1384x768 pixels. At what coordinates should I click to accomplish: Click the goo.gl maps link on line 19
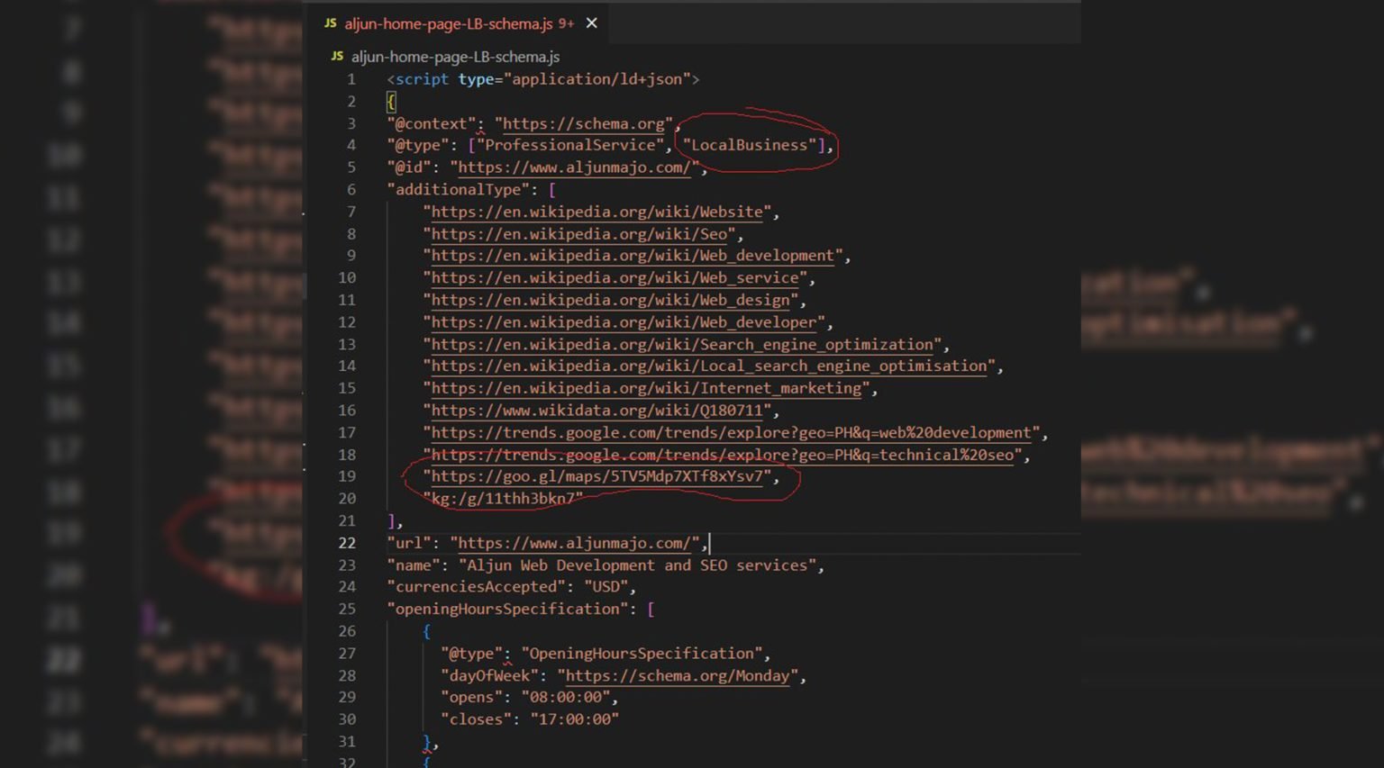[598, 476]
